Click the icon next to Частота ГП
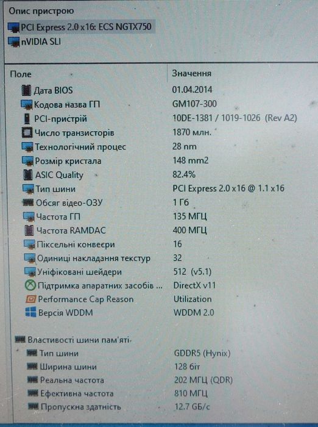This screenshot has width=318, height=427. pos(29,217)
